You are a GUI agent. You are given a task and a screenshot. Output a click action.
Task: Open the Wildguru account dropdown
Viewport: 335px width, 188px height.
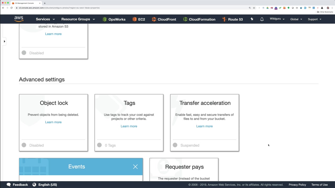[277, 19]
